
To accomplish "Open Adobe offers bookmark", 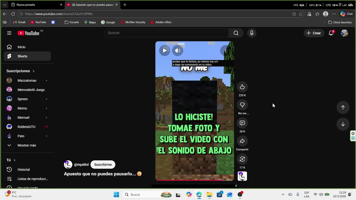I will coord(161,22).
